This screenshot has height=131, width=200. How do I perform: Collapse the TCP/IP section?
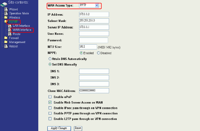click(13, 22)
